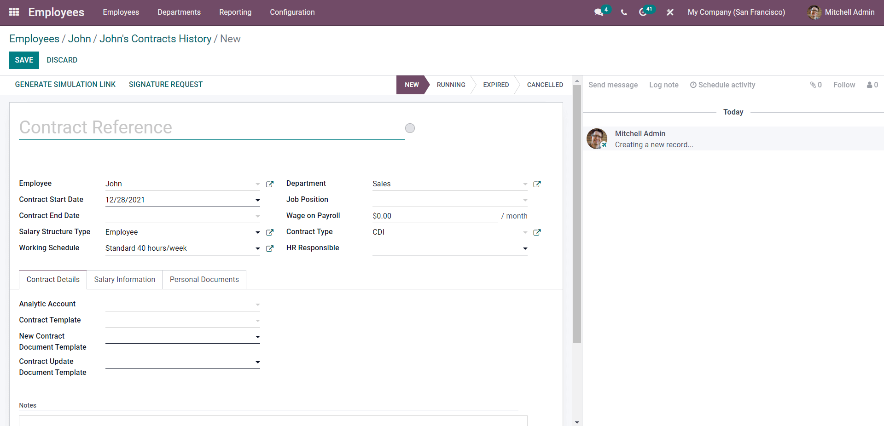The image size is (884, 426).
Task: Click the SAVE button
Action: point(24,60)
